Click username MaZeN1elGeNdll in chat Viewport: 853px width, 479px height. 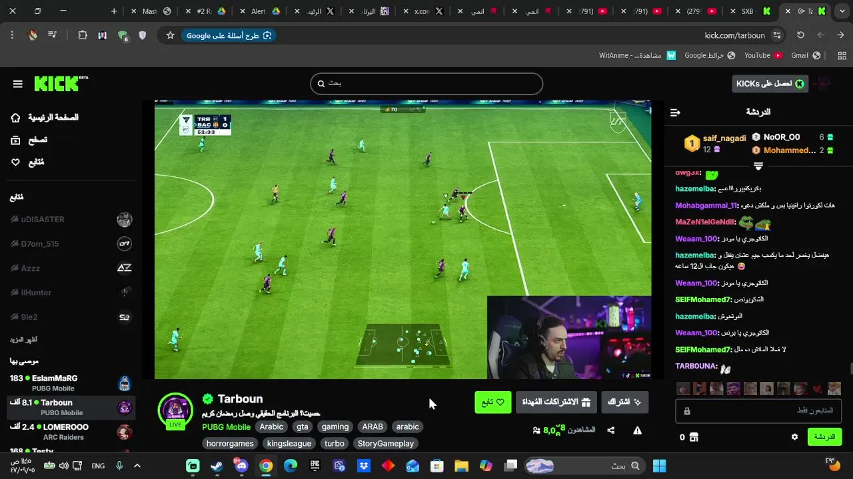point(705,222)
